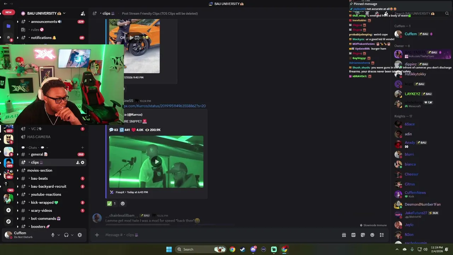Expand microphone input options chevron
This screenshot has width=453, height=255.
(59, 235)
